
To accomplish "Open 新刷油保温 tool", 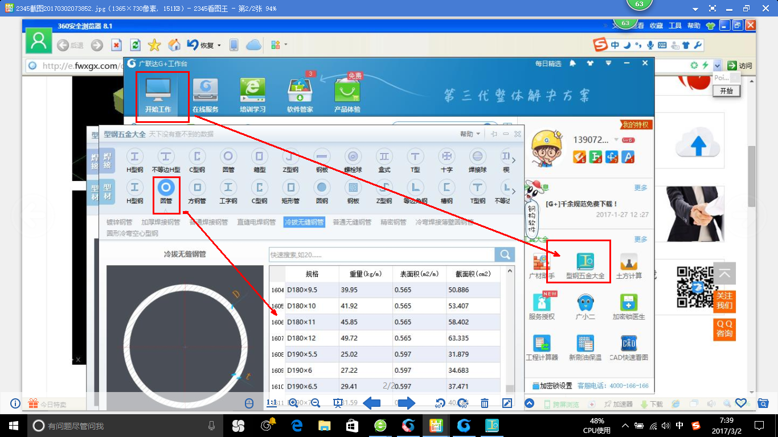I will (585, 348).
